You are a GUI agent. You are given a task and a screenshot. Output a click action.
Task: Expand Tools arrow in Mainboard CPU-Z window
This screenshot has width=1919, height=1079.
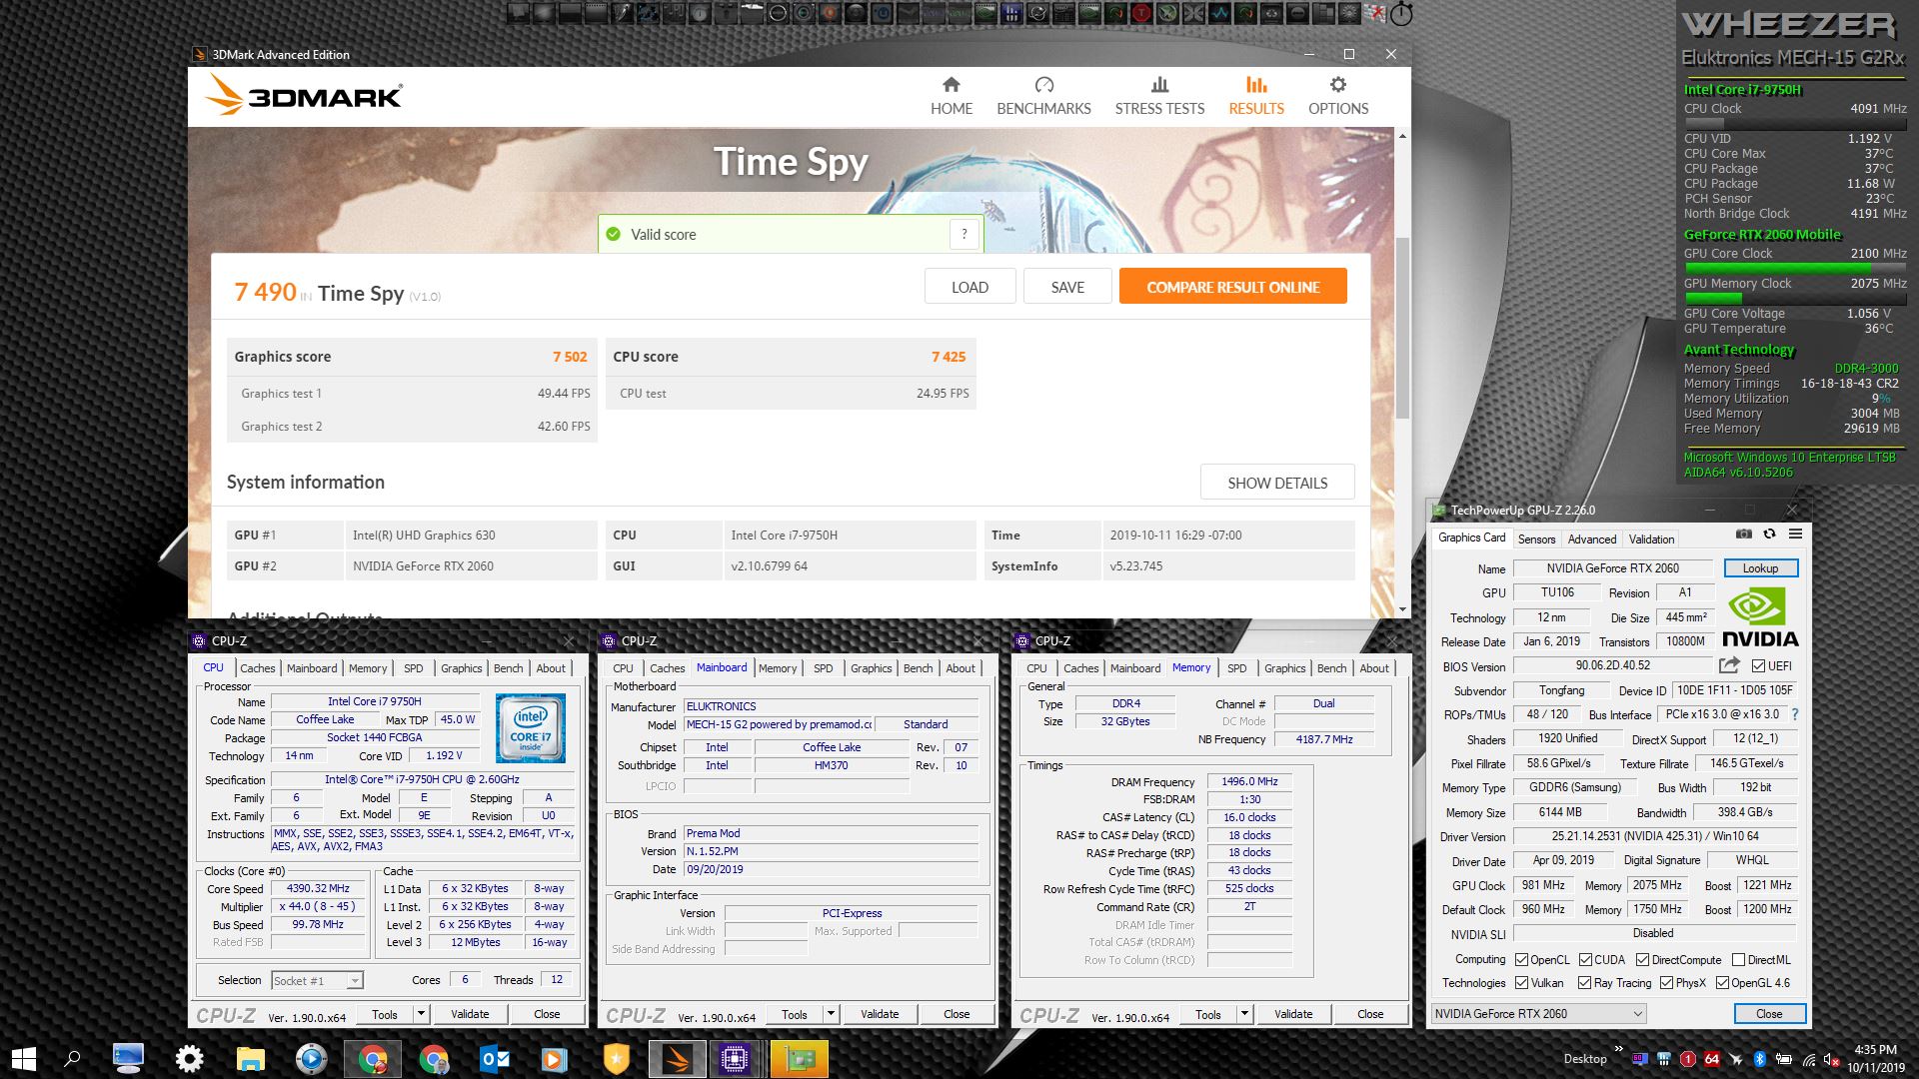click(831, 1014)
